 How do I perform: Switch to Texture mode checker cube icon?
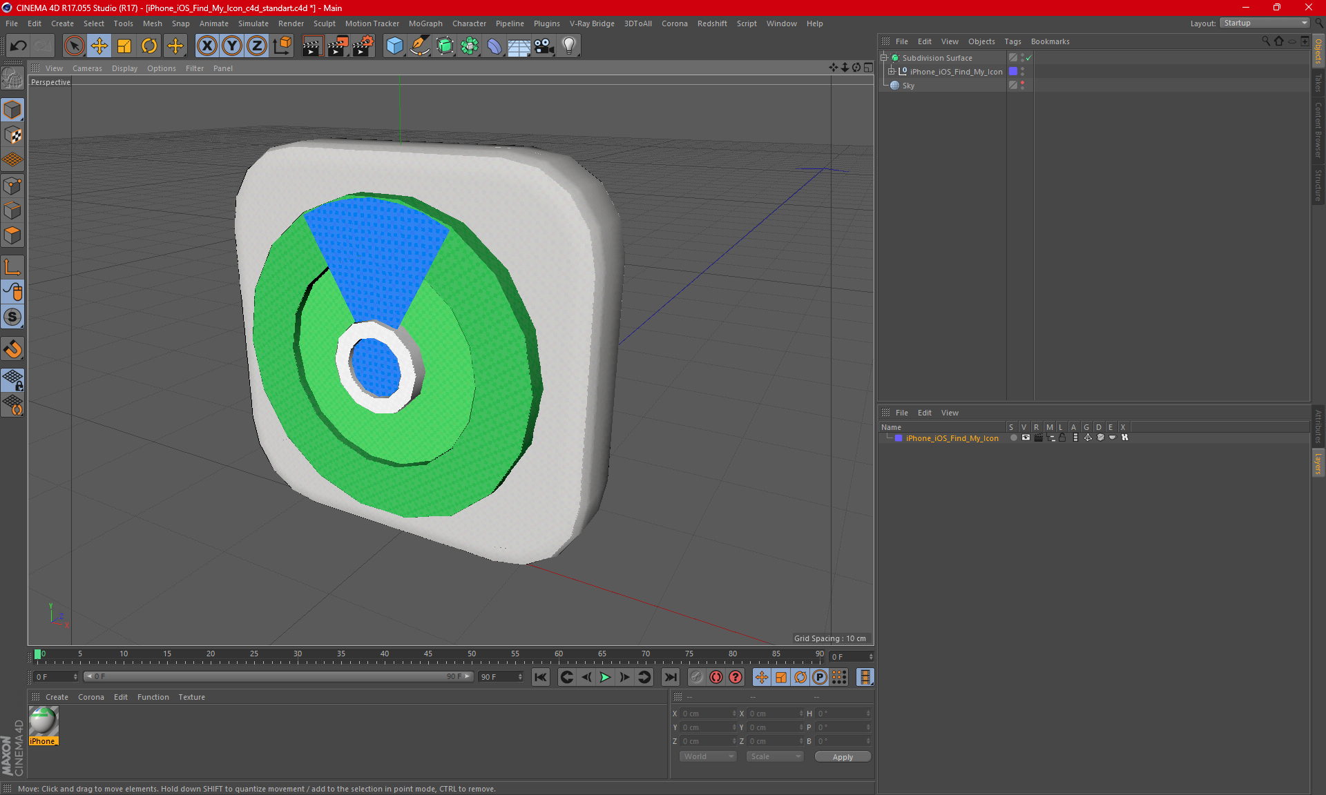(12, 135)
